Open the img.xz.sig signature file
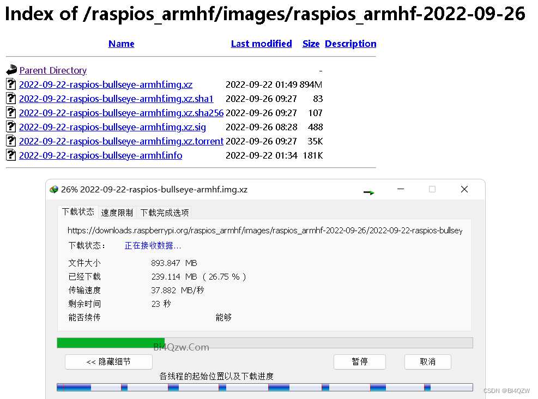 pyautogui.click(x=112, y=127)
